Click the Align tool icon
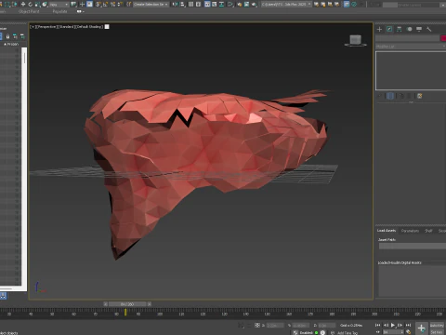 click(182, 5)
